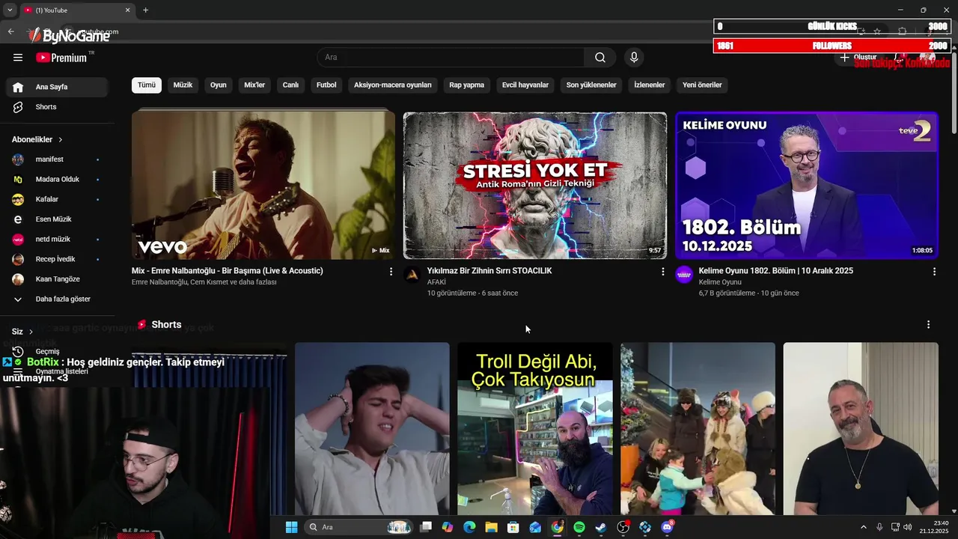Open the Troll Değil Abi short
Image resolution: width=958 pixels, height=539 pixels.
coord(535,429)
